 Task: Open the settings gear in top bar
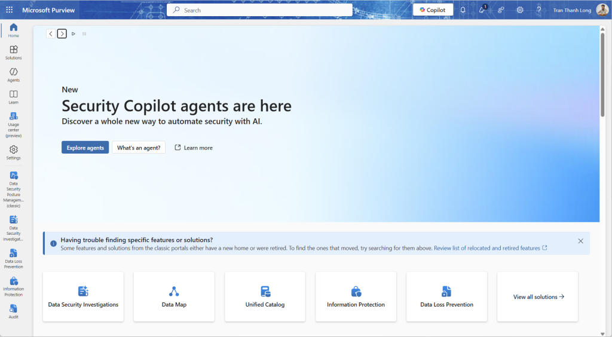(520, 10)
